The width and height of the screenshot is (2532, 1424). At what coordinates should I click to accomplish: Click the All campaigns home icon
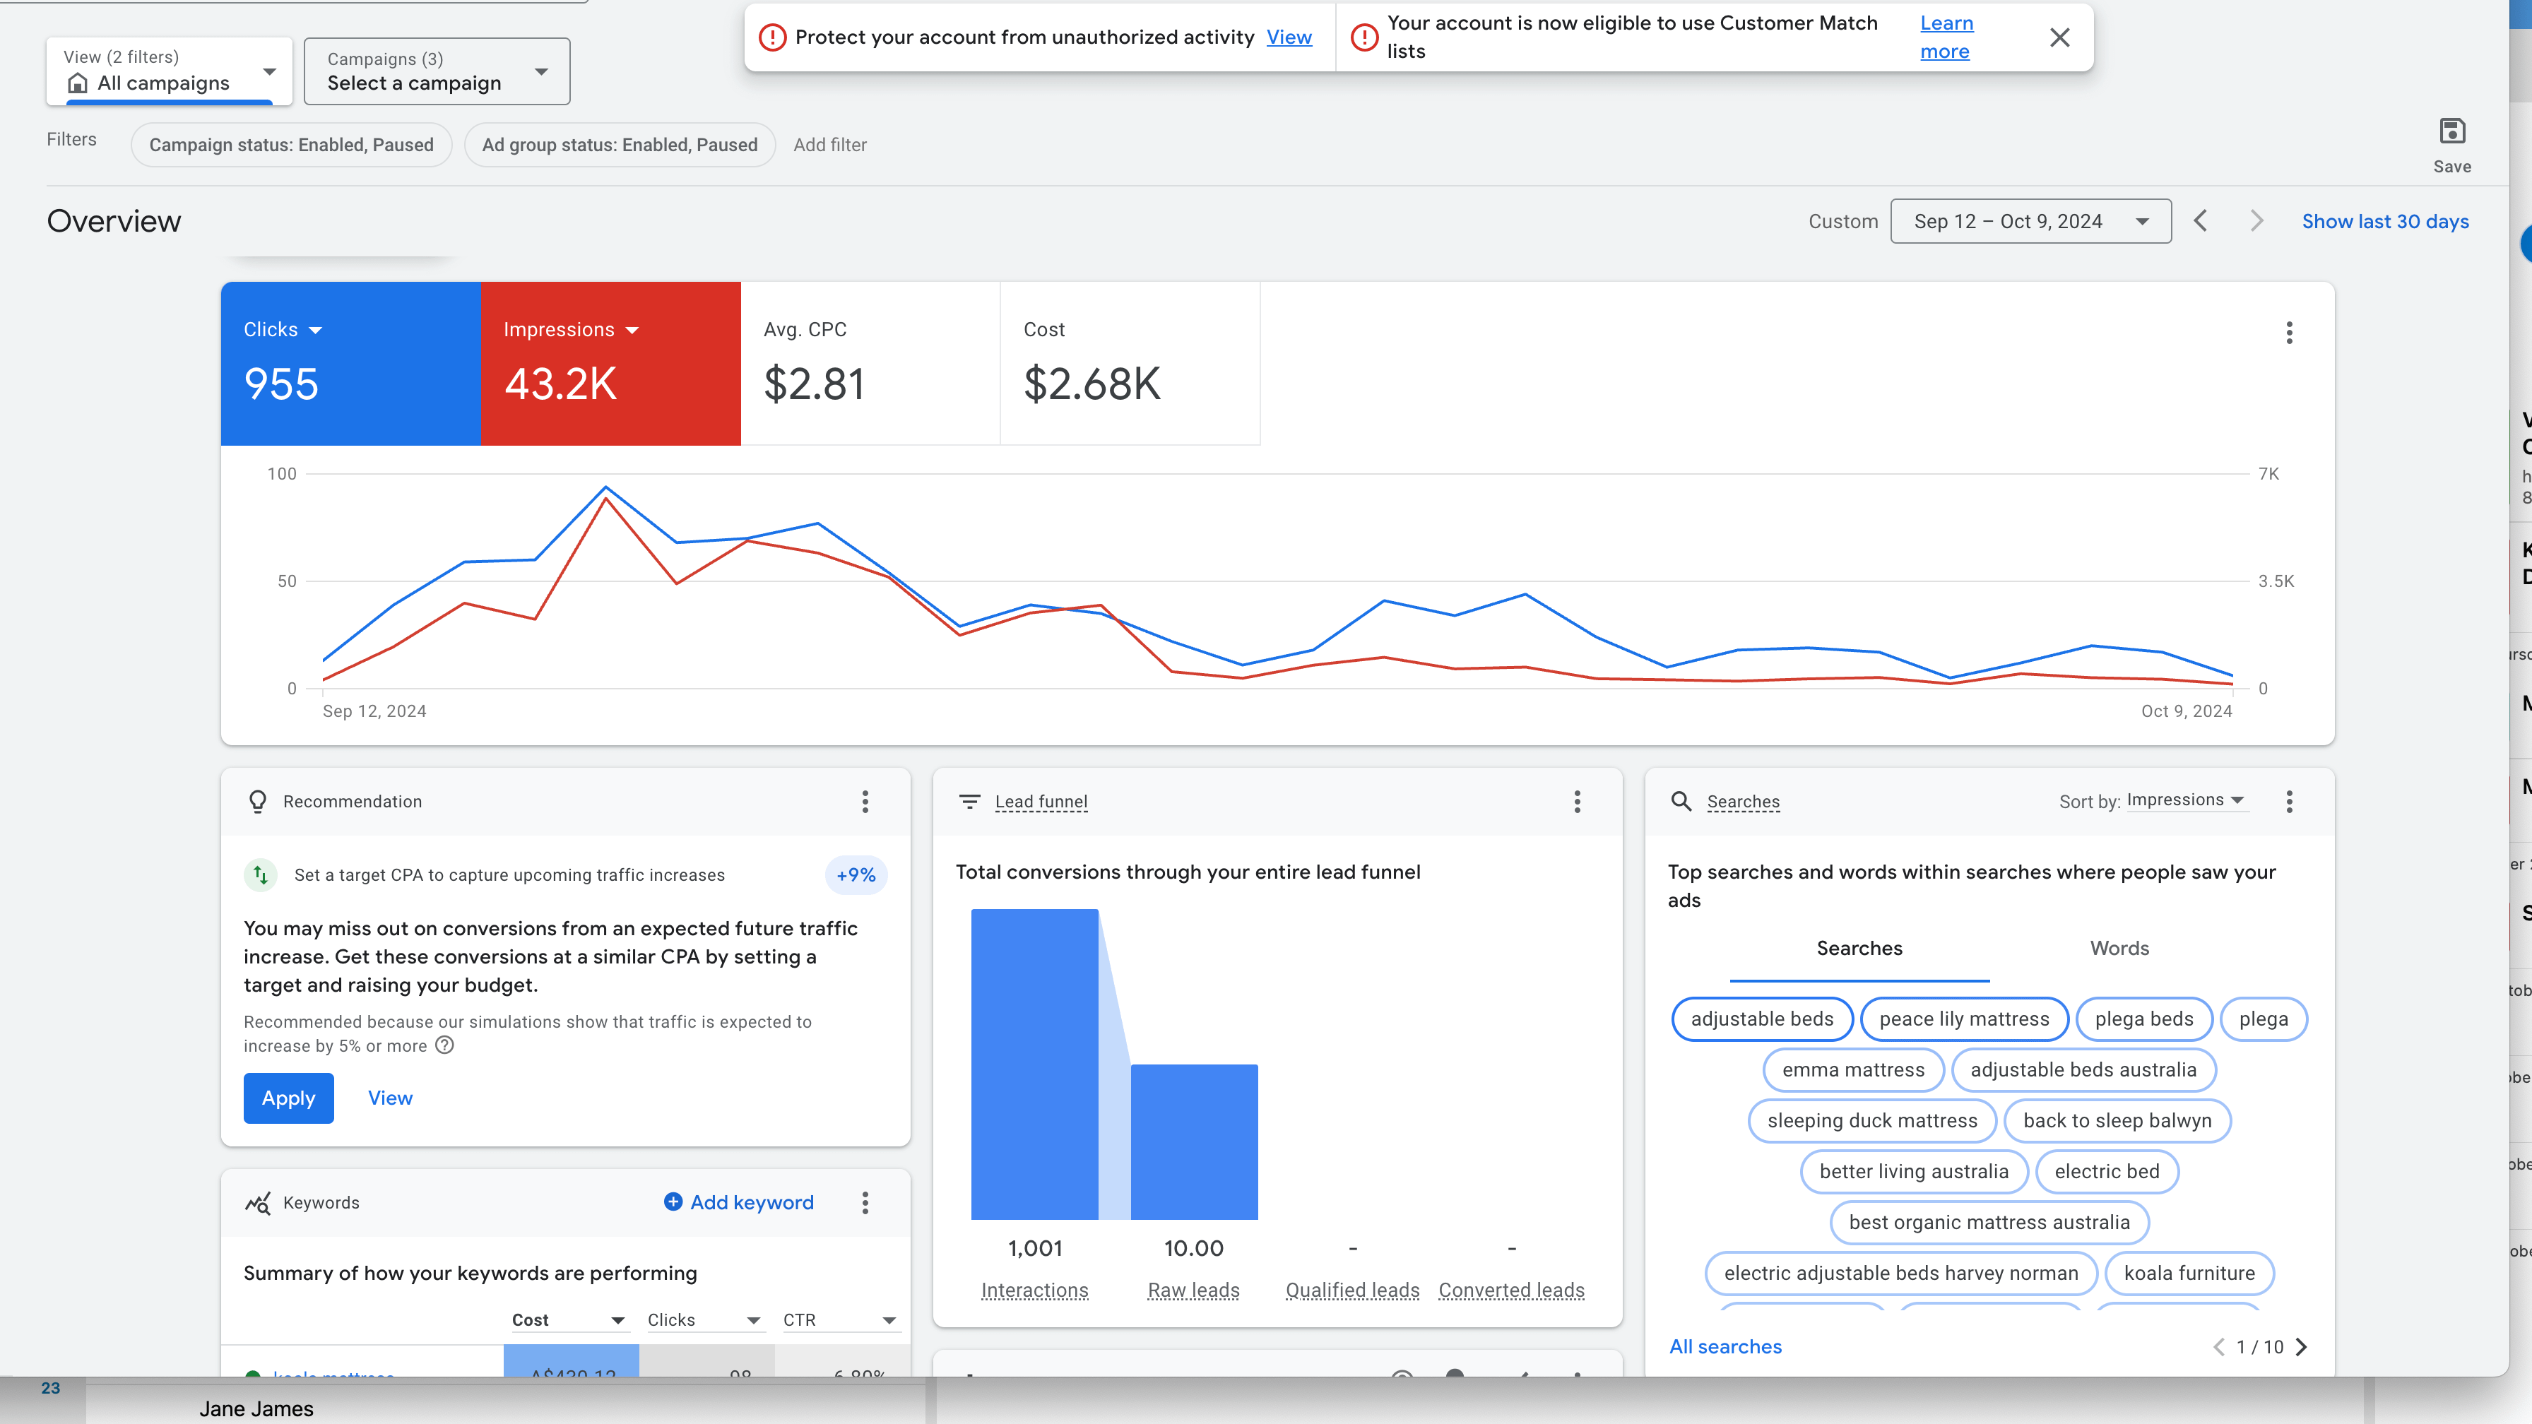[78, 83]
